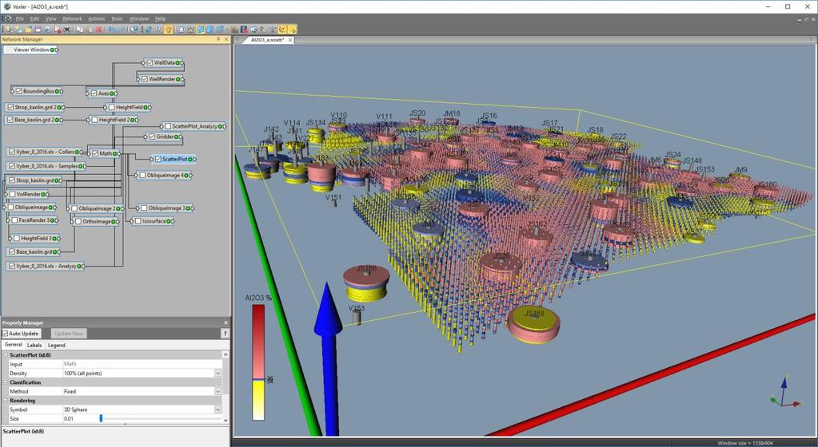Select the ObliqueImage 4 module
The width and height of the screenshot is (818, 447).
click(x=165, y=176)
